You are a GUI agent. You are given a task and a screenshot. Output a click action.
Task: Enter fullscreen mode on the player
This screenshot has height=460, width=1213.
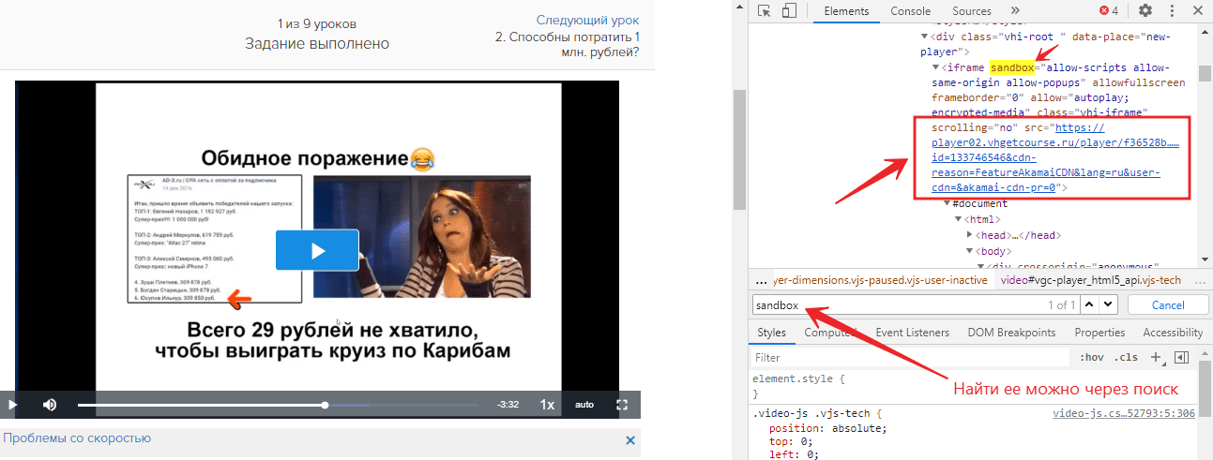pyautogui.click(x=621, y=405)
